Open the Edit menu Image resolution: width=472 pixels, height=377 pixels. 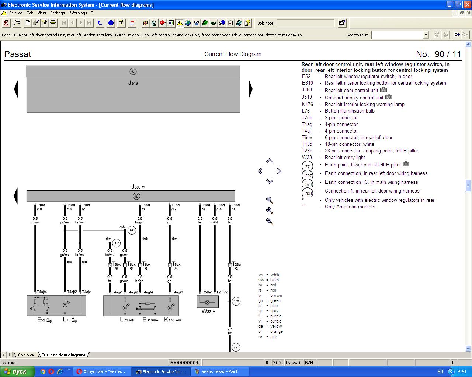point(30,13)
